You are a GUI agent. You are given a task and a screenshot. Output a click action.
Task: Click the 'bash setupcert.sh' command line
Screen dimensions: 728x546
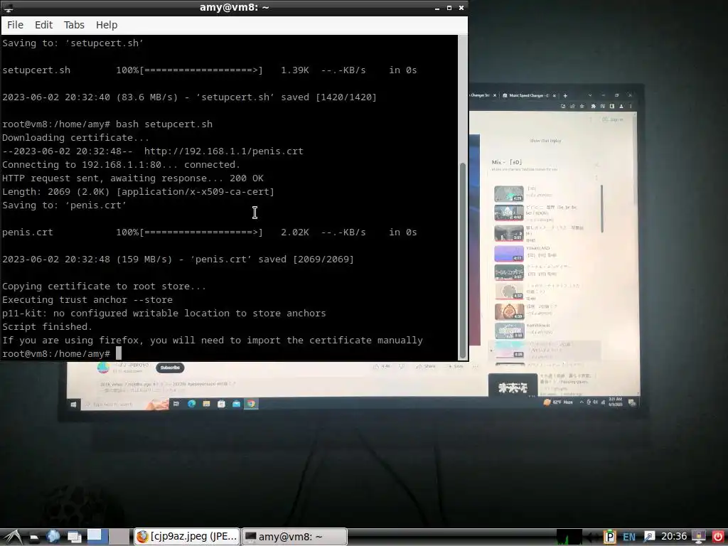[164, 124]
